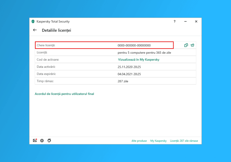Open the Support headset icon
Screen dimensions: 231x162
click(x=49, y=141)
